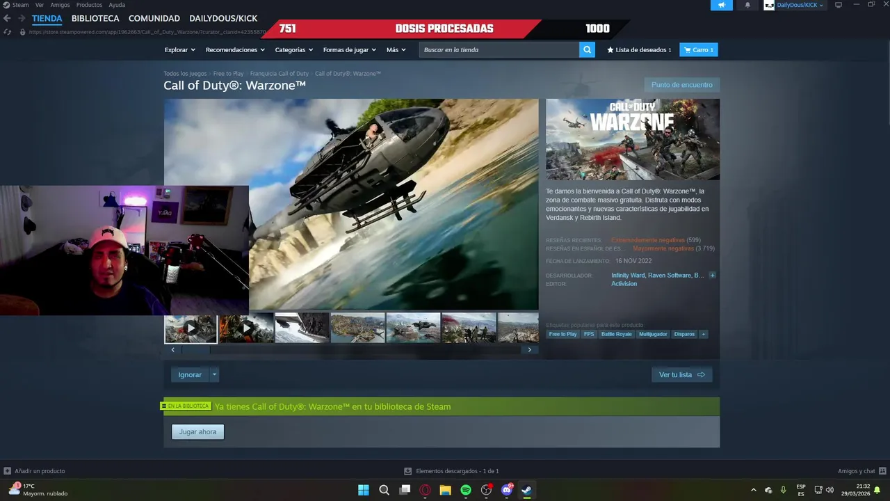Click the microphone tray icon
The height and width of the screenshot is (501, 890).
point(783,490)
